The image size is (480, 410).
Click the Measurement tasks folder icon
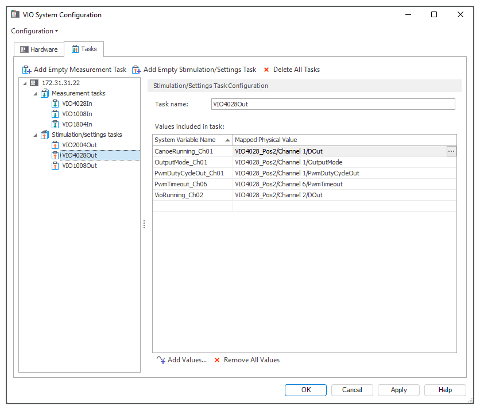point(44,93)
